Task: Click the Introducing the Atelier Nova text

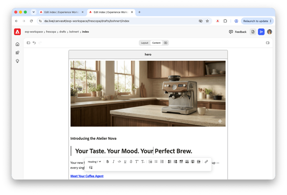Action: [93, 139]
